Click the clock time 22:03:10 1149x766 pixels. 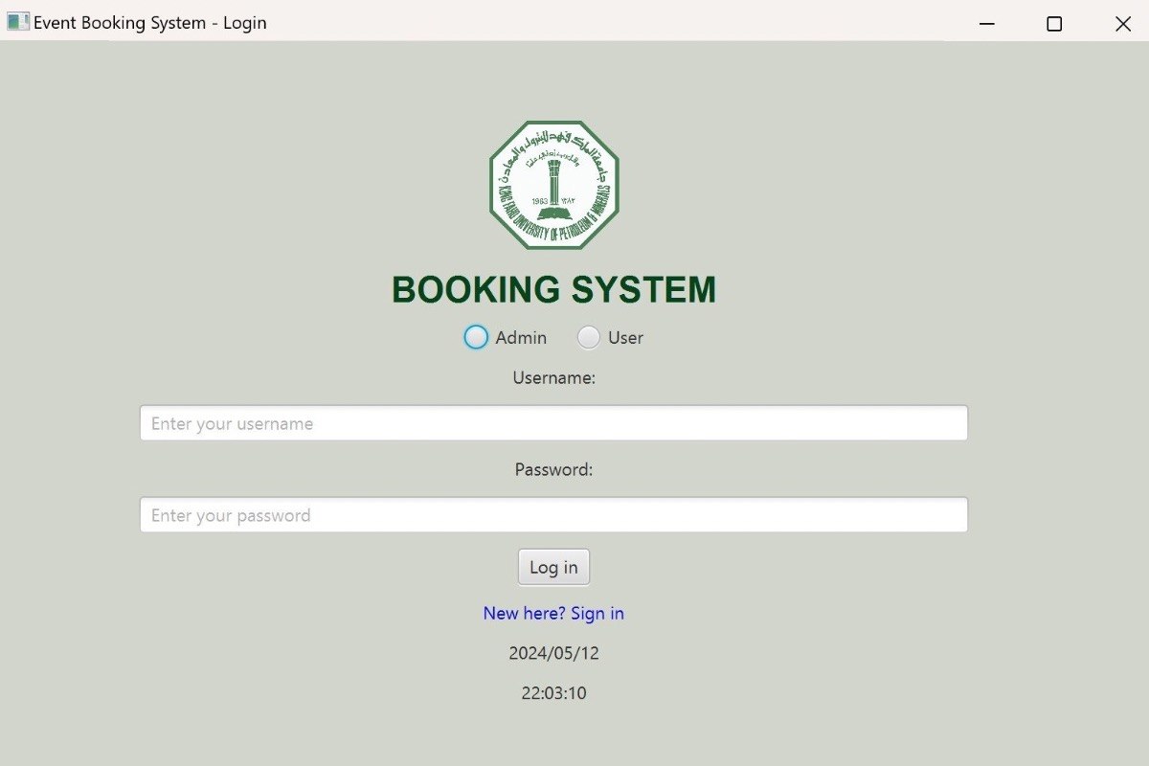point(553,693)
